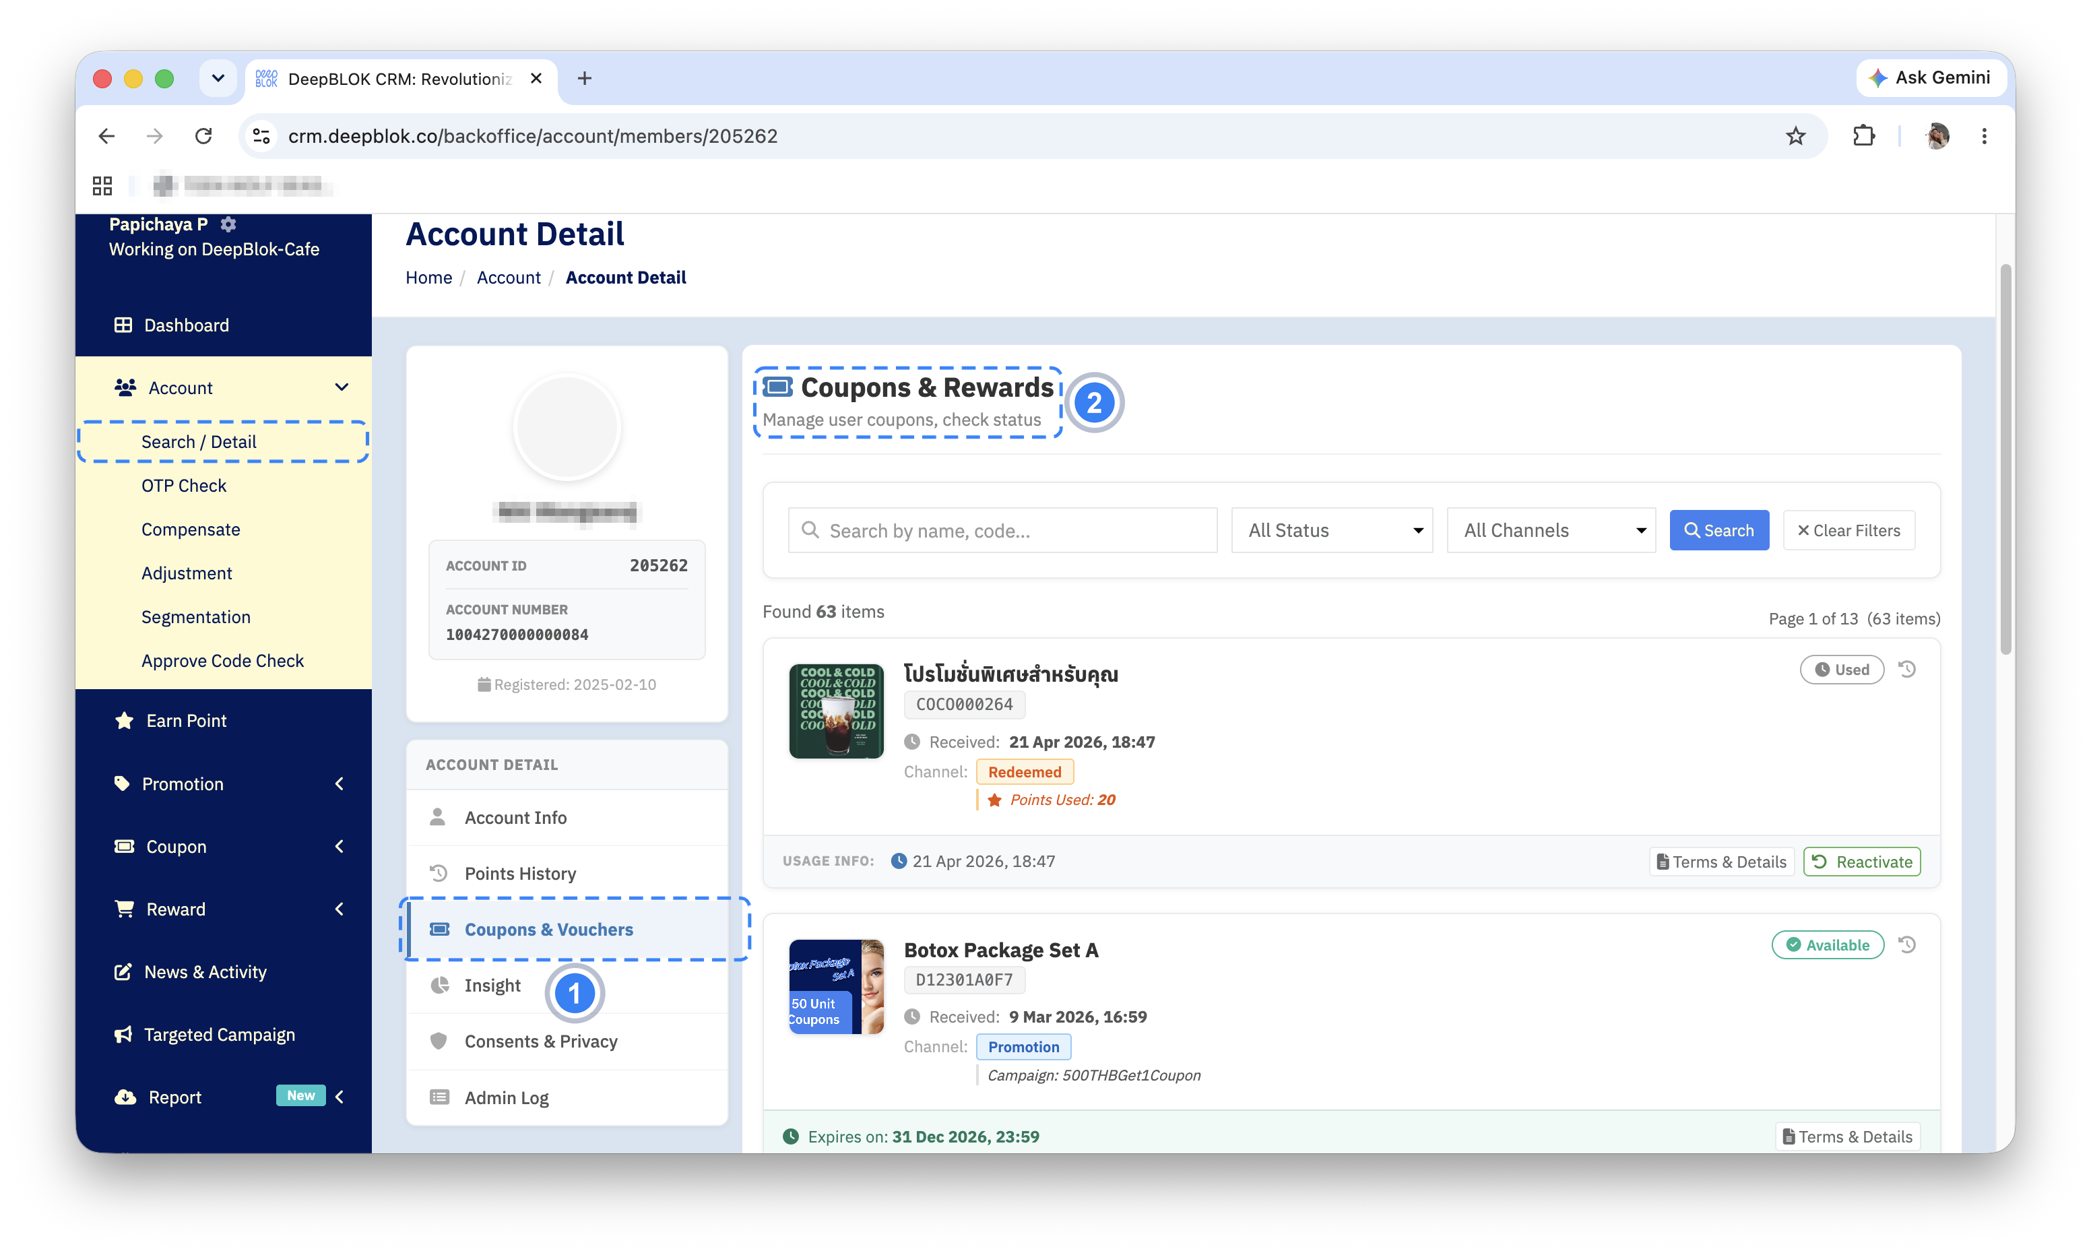
Task: View site information icon in address bar
Action: point(261,136)
